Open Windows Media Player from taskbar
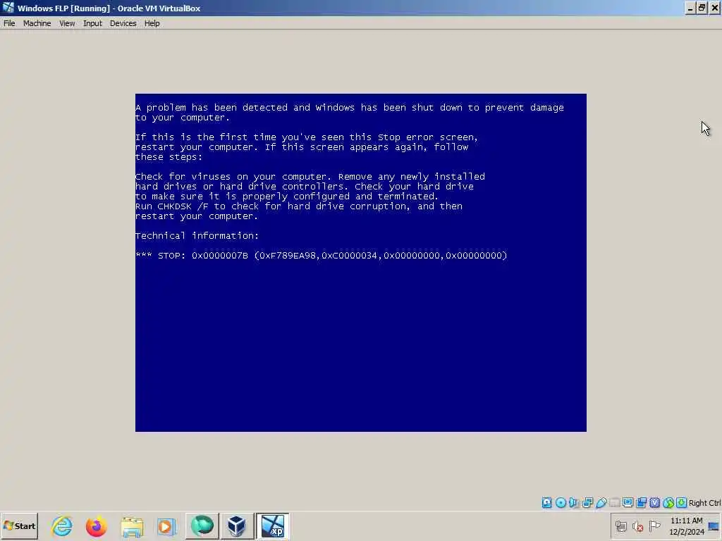This screenshot has width=722, height=541. point(166,526)
